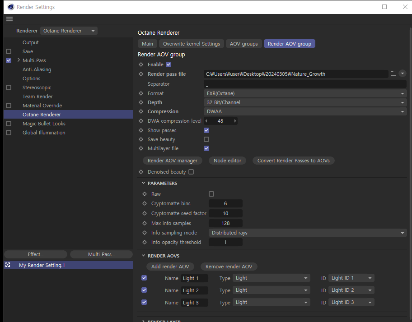This screenshot has width=412, height=322.
Task: Open the Render pass file path arrow menu
Action: (x=402, y=74)
